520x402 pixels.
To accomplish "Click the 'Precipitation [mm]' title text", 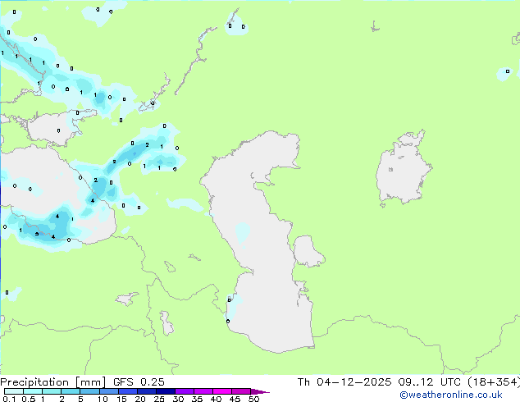I will (x=53, y=382).
